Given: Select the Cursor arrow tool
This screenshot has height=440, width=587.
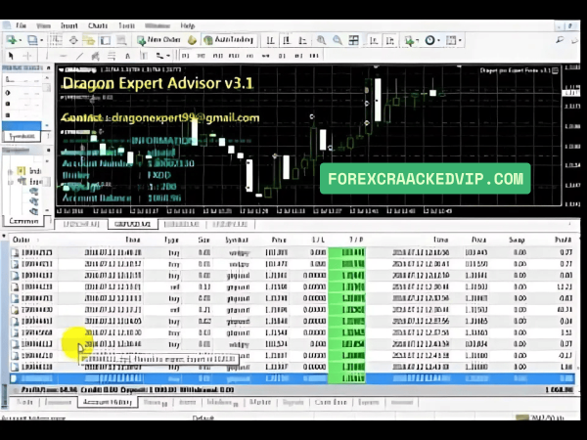Looking at the screenshot, I should click(11, 56).
